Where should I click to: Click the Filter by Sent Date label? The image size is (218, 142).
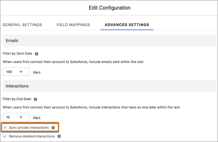click(17, 54)
